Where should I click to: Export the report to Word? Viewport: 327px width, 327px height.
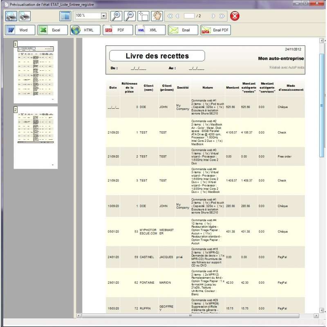coord(20,30)
